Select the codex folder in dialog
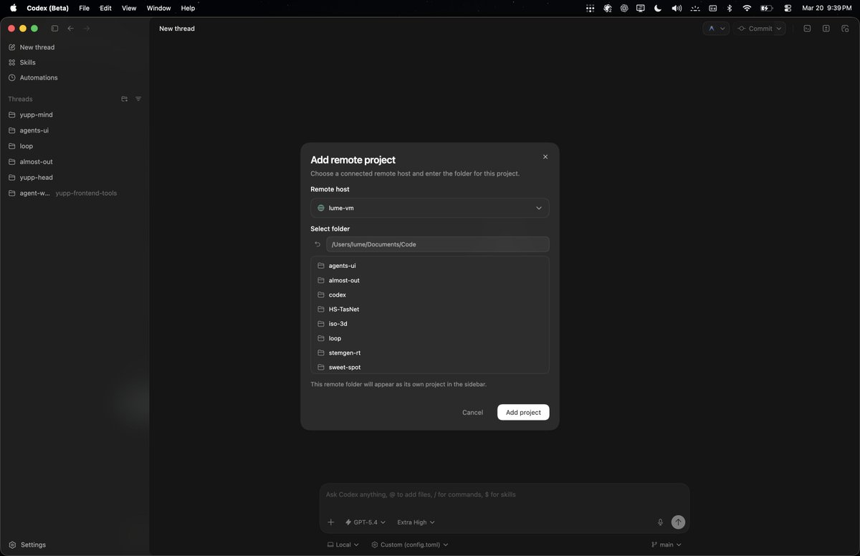The height and width of the screenshot is (556, 860). (430, 294)
